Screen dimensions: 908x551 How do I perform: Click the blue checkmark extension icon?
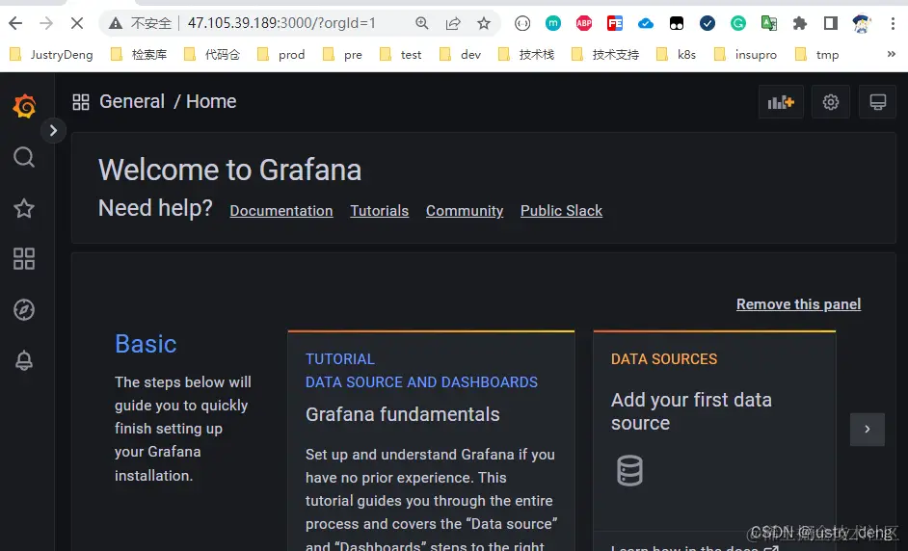coord(708,23)
